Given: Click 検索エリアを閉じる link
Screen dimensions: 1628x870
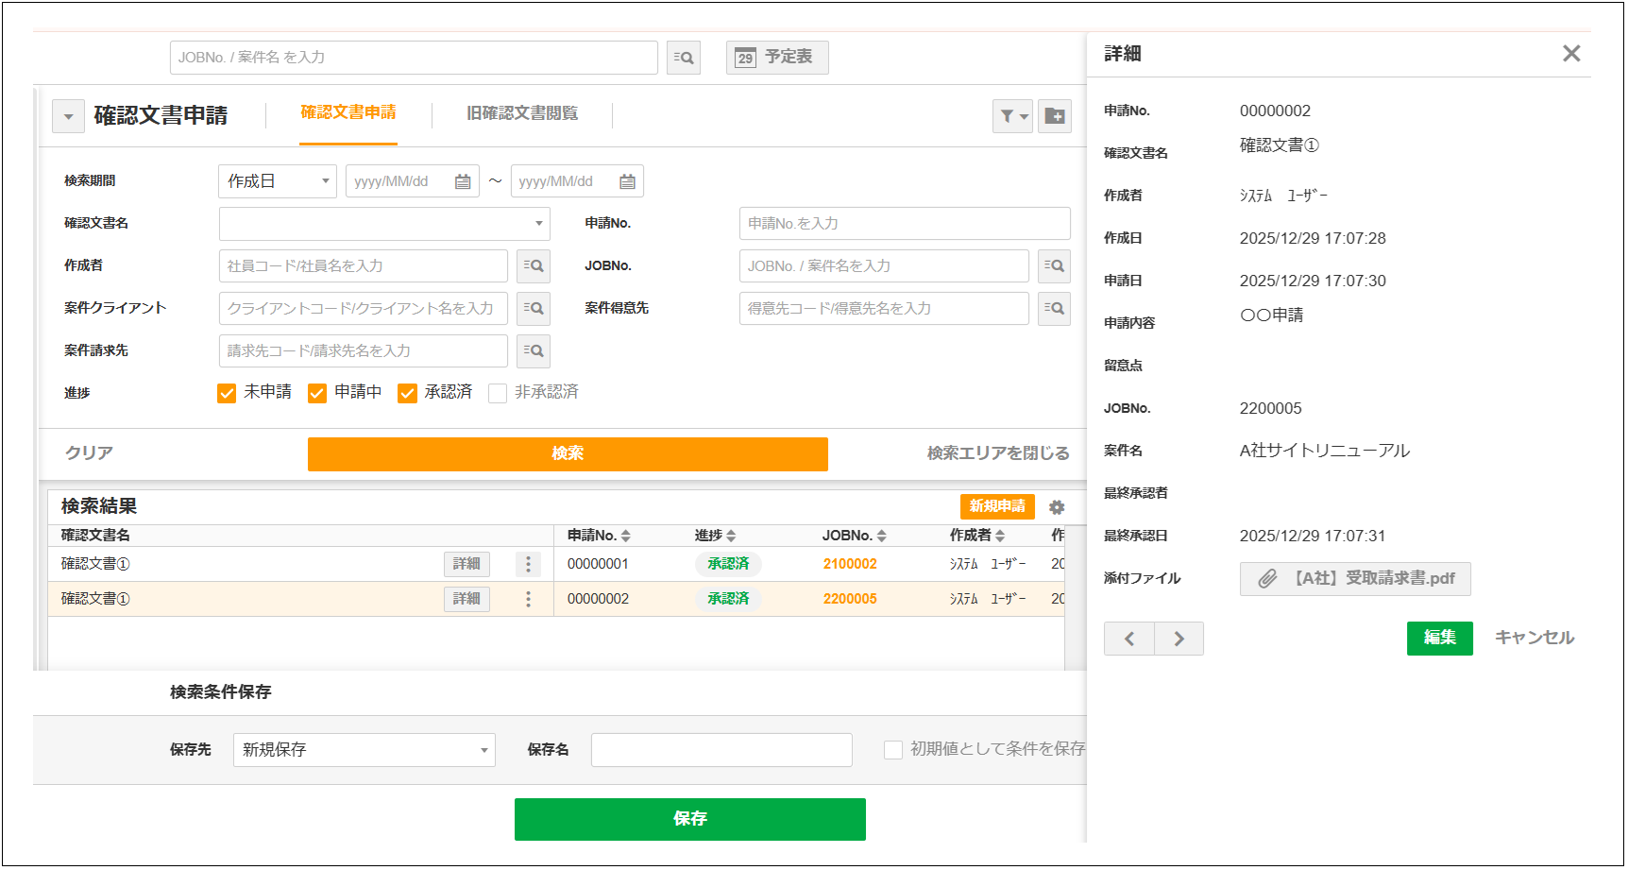Looking at the screenshot, I should (x=998, y=453).
